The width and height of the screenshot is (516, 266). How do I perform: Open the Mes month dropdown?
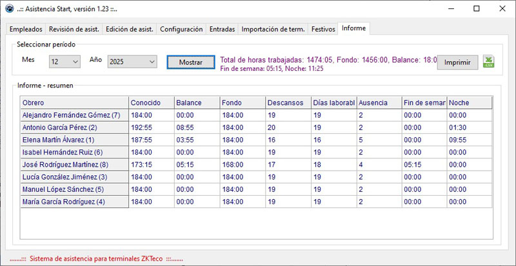(x=64, y=62)
